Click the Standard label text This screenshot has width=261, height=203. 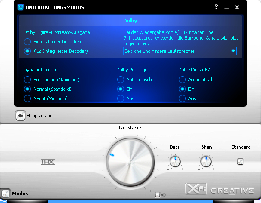pos(241,147)
